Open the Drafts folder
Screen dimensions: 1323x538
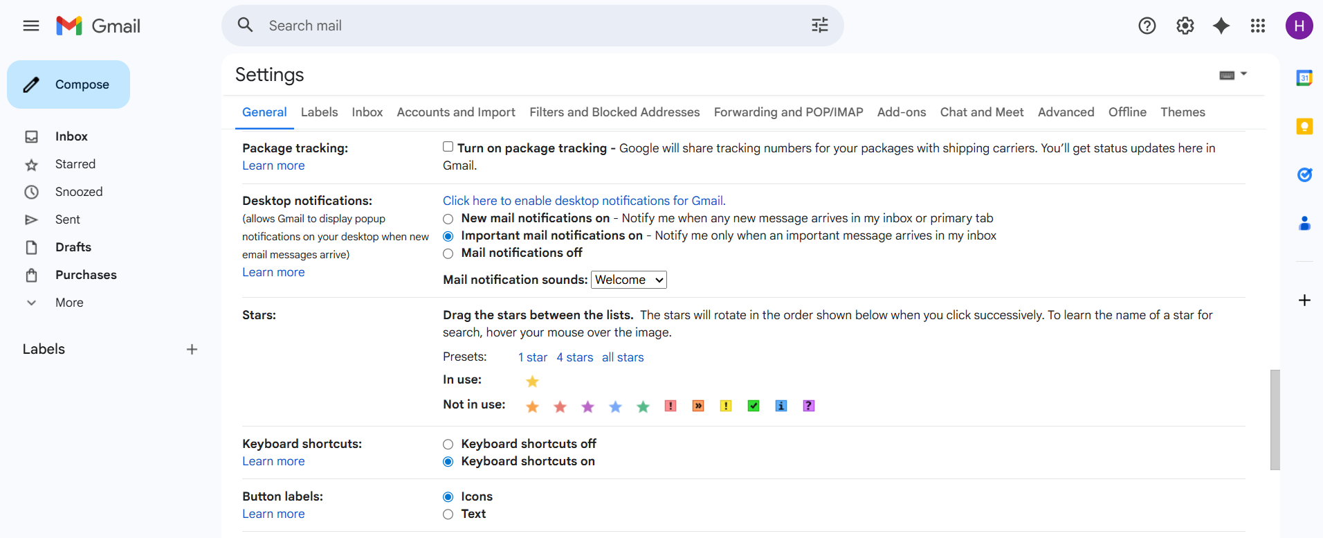pos(73,247)
